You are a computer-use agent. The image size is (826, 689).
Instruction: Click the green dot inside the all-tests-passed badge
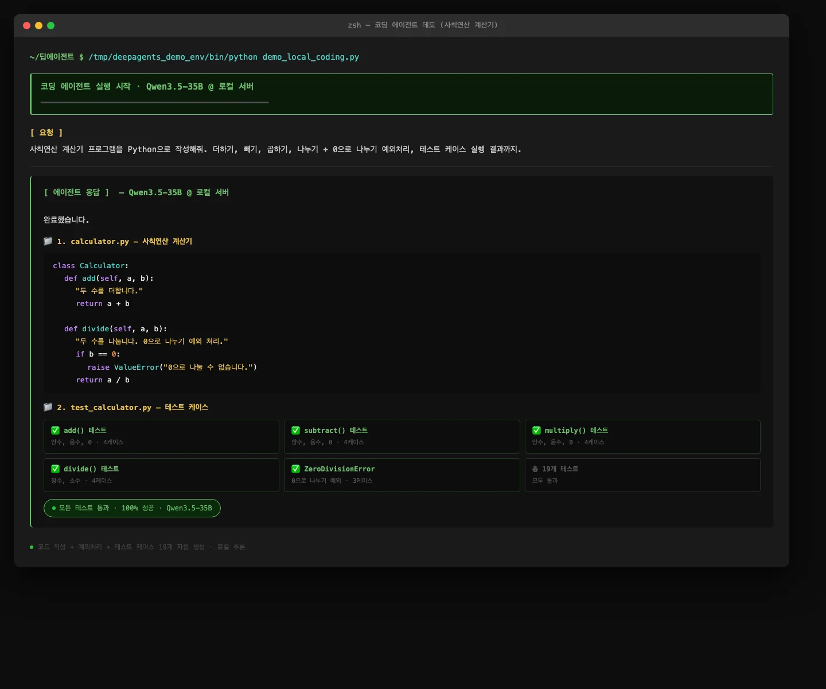click(x=54, y=508)
